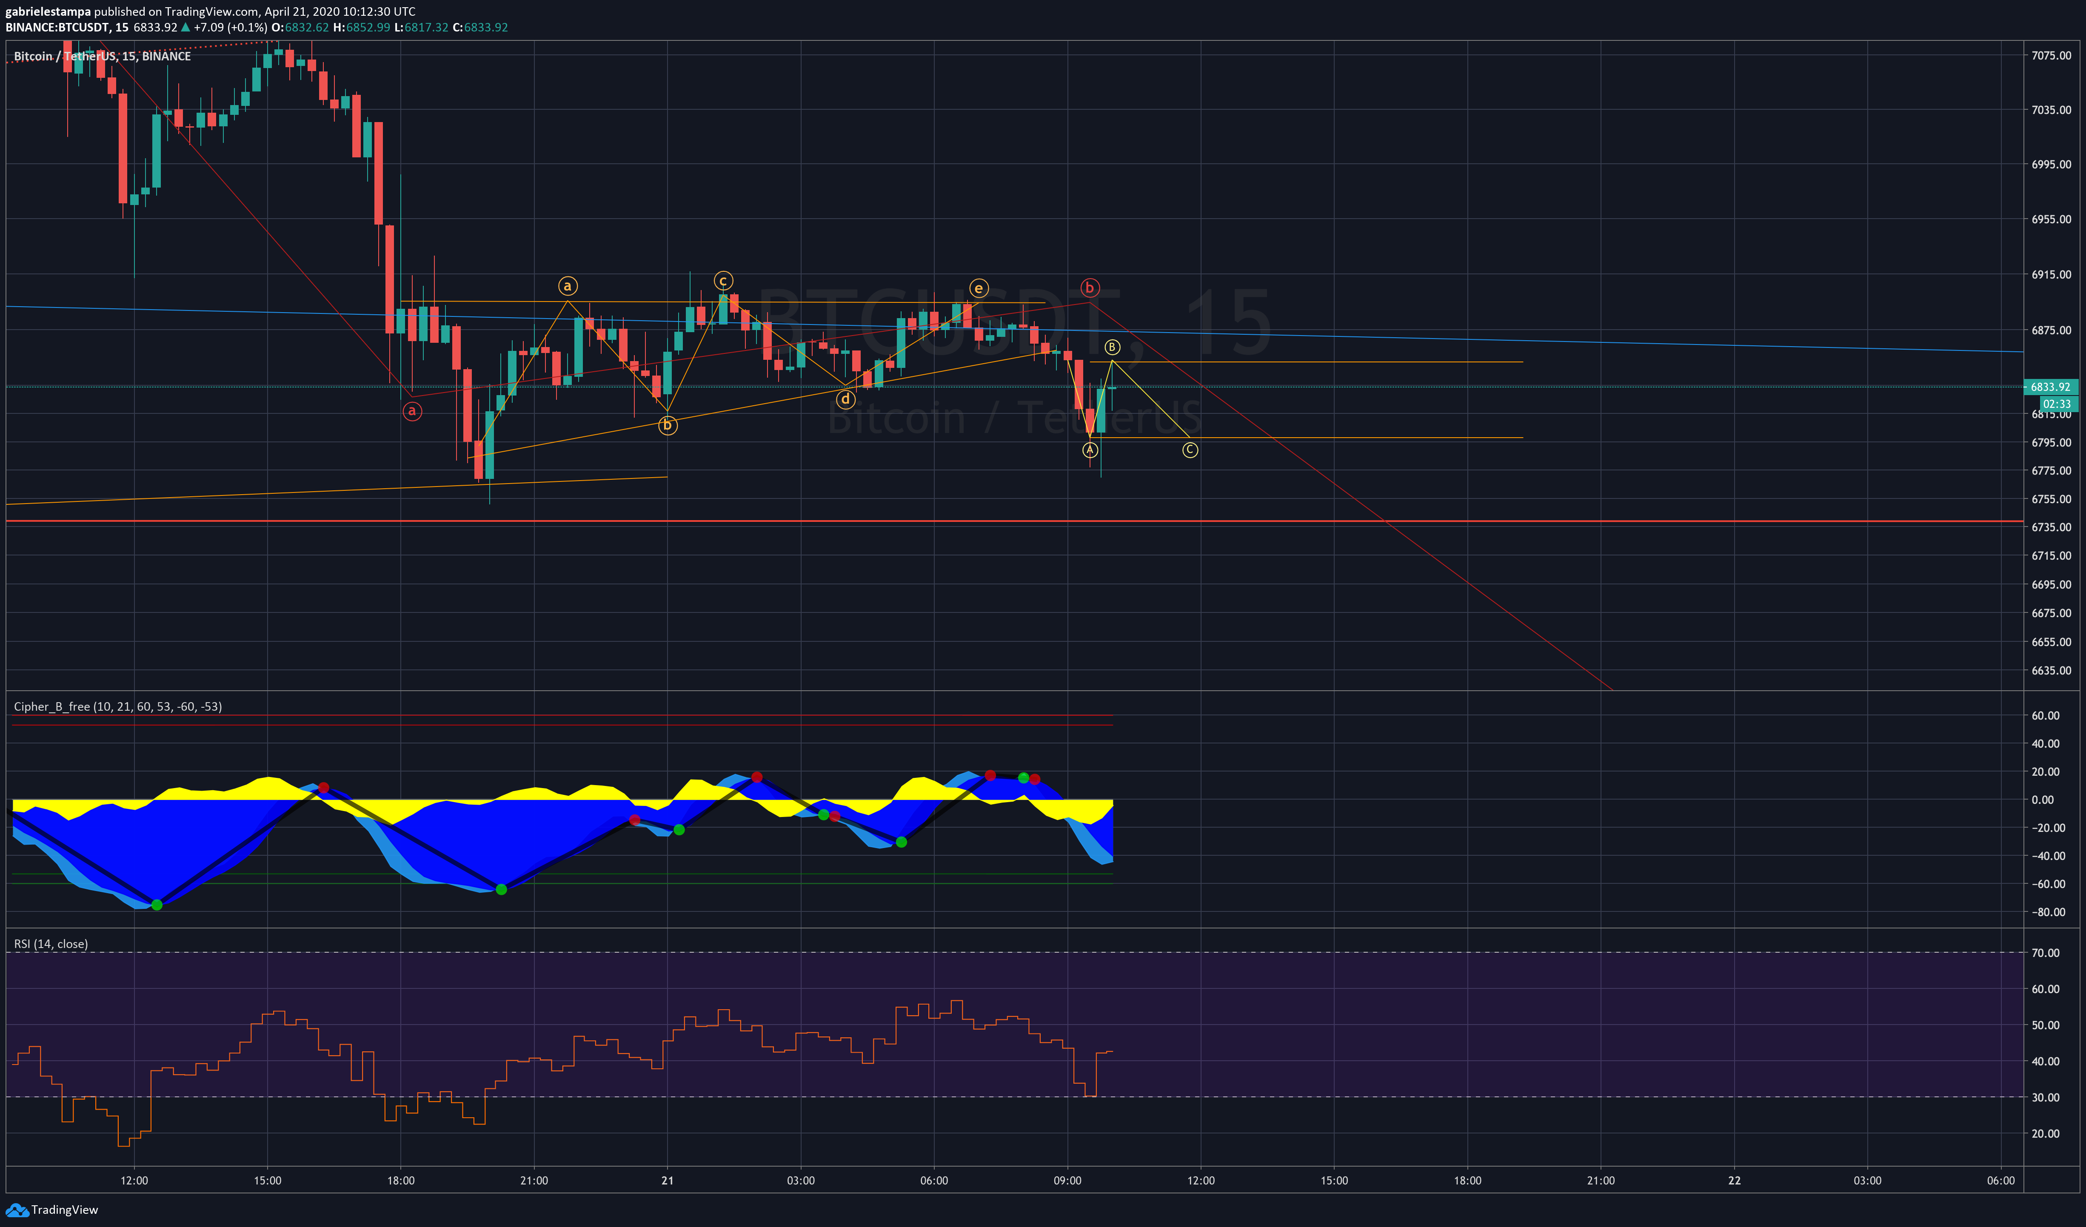
Task: Click the BINANCE:BTCUSDT, 15 symbol header
Action: (67, 27)
